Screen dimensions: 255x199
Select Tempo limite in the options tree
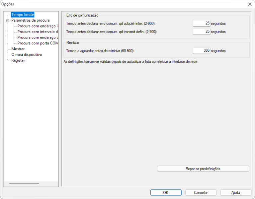coord(23,15)
